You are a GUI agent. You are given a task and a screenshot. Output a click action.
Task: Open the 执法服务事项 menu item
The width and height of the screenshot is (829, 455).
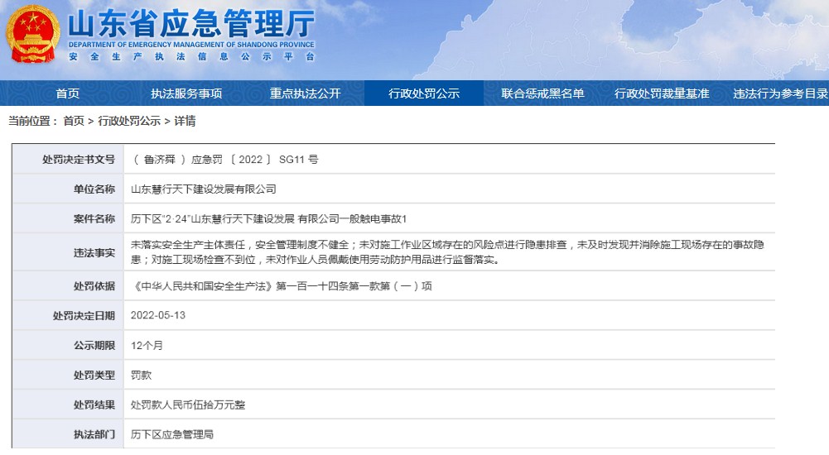tap(186, 93)
